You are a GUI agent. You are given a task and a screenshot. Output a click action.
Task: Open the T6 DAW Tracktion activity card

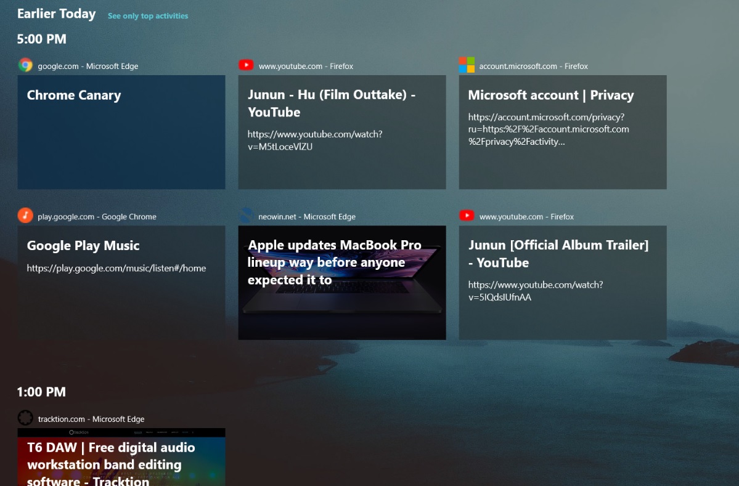click(121, 457)
